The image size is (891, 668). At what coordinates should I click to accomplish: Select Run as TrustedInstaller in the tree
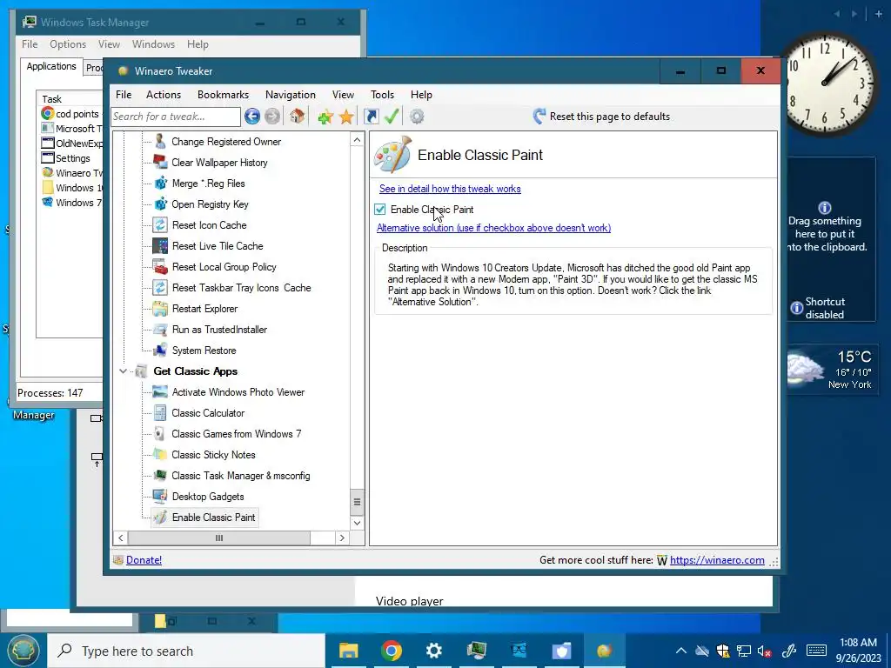tap(219, 330)
